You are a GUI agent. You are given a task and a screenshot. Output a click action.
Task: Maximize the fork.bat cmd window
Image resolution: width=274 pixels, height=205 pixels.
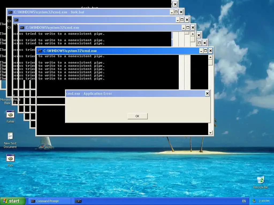176,12
